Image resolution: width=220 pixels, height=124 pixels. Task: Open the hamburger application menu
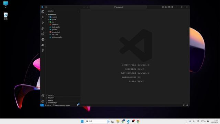[46, 7]
